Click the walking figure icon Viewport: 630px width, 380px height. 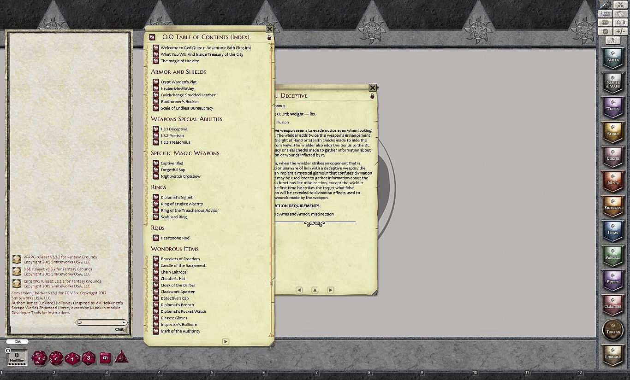click(612, 40)
